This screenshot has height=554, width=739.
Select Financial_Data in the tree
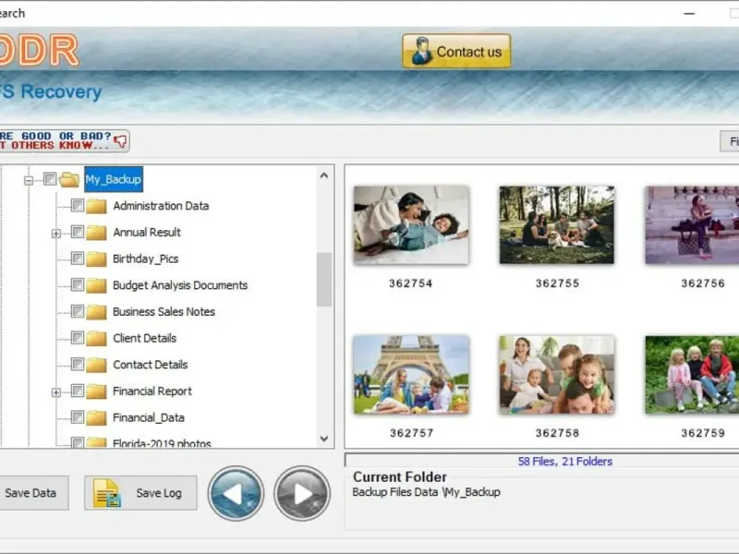click(x=149, y=417)
